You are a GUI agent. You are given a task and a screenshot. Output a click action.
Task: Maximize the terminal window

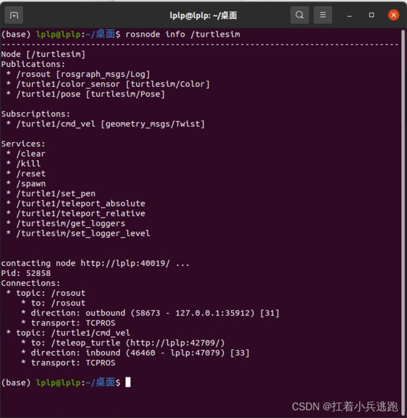point(371,15)
